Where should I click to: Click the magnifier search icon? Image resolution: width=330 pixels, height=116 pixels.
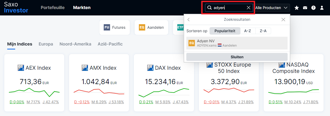tap(210, 8)
